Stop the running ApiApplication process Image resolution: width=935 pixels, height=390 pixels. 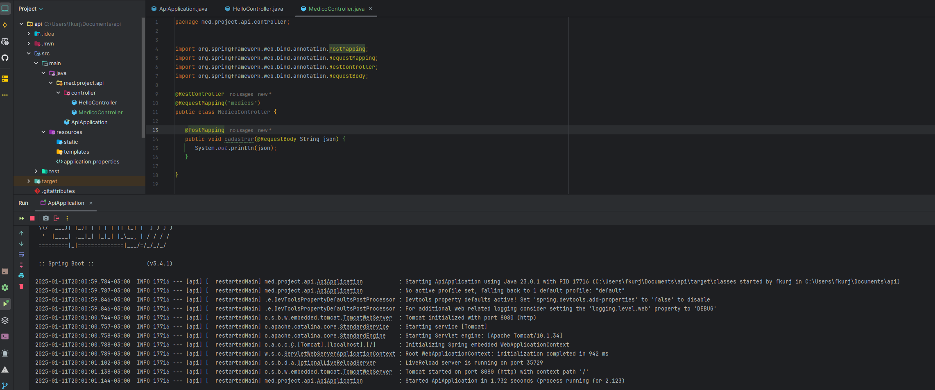click(x=32, y=218)
